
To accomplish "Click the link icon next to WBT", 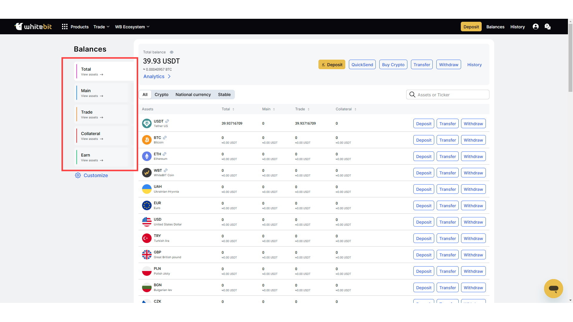I will coord(166,170).
